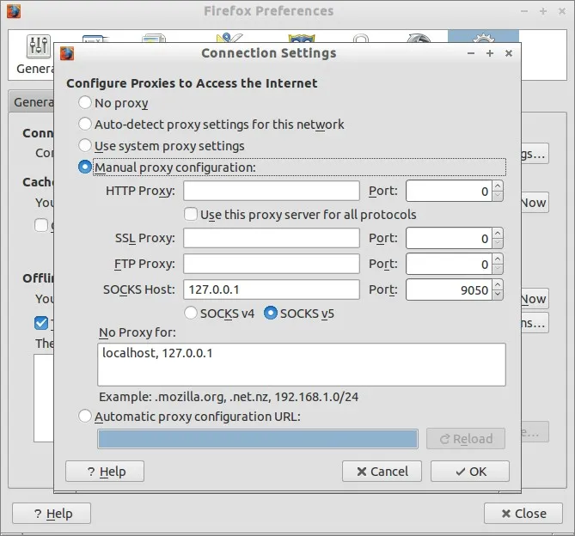Click the Firefox icon in Connection Settings titlebar
The height and width of the screenshot is (536, 575).
click(x=67, y=53)
